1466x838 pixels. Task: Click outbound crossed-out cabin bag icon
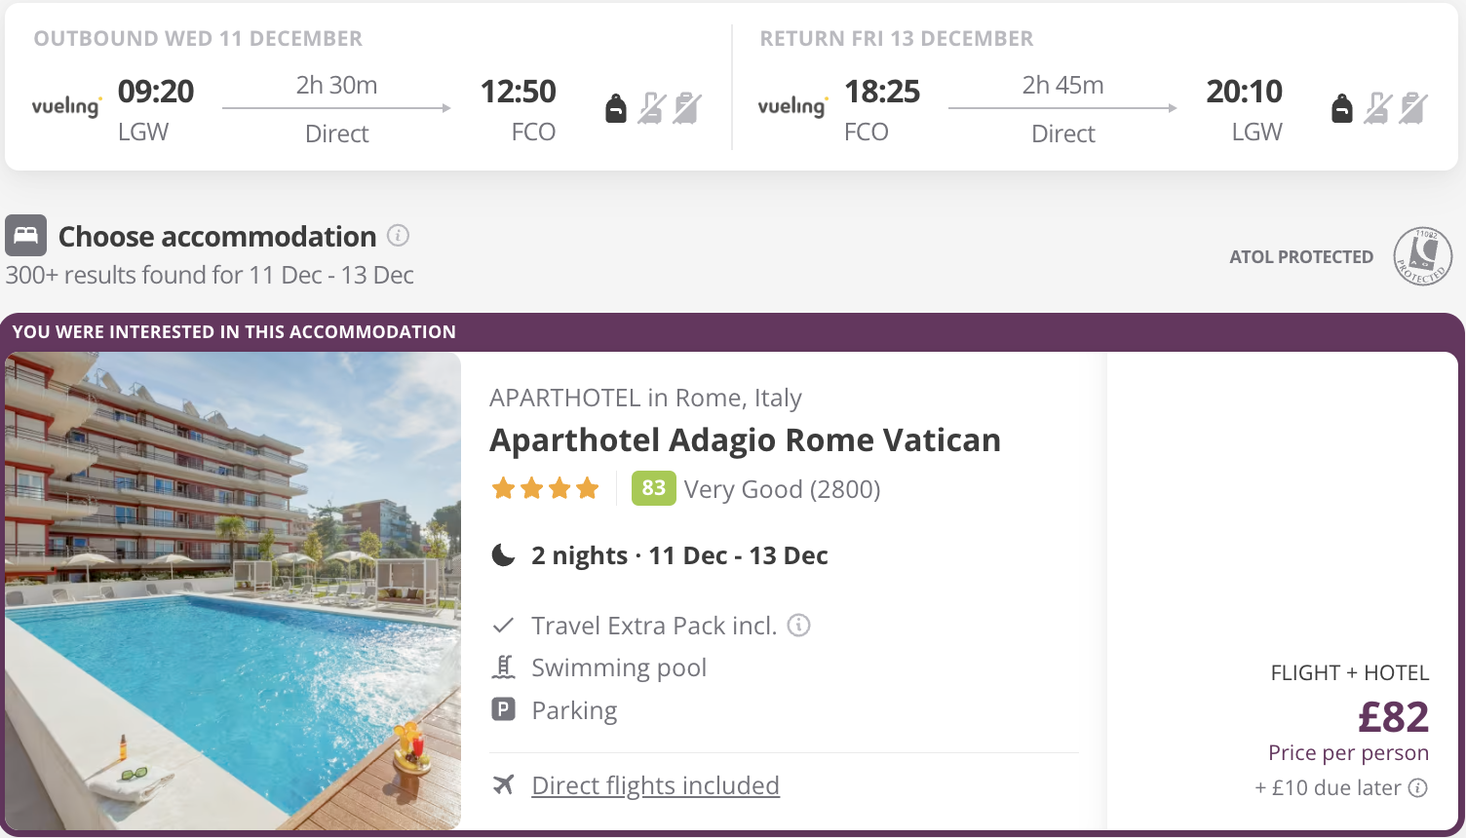pos(652,108)
